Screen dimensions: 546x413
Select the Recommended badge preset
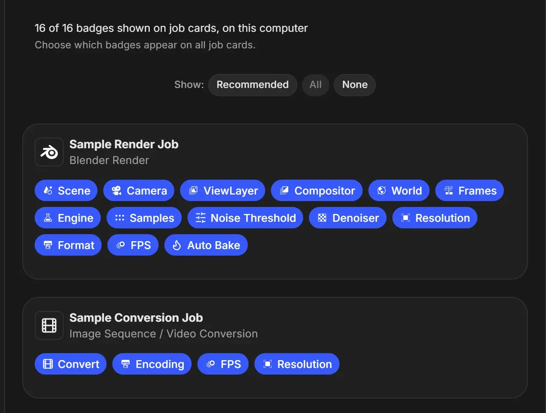pos(253,85)
